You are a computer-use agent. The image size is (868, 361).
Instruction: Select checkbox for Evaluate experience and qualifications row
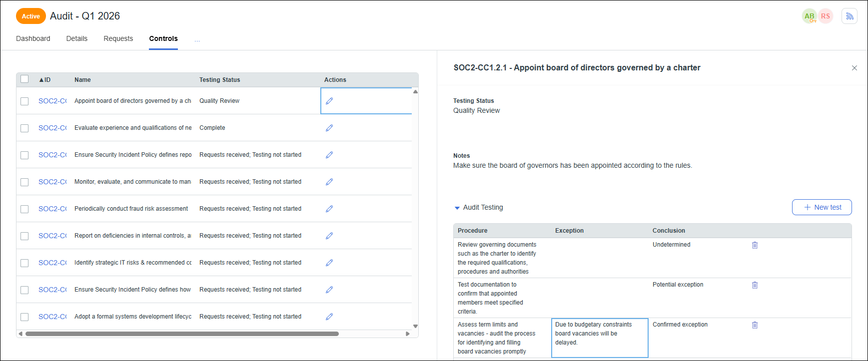coord(24,128)
